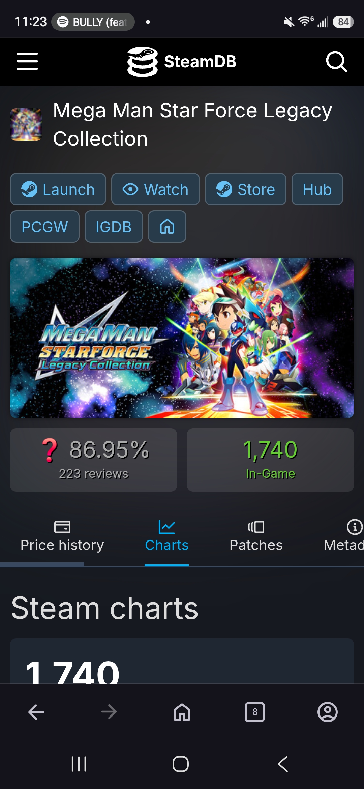The height and width of the screenshot is (789, 364).
Task: Click the Launch button
Action: 58,189
